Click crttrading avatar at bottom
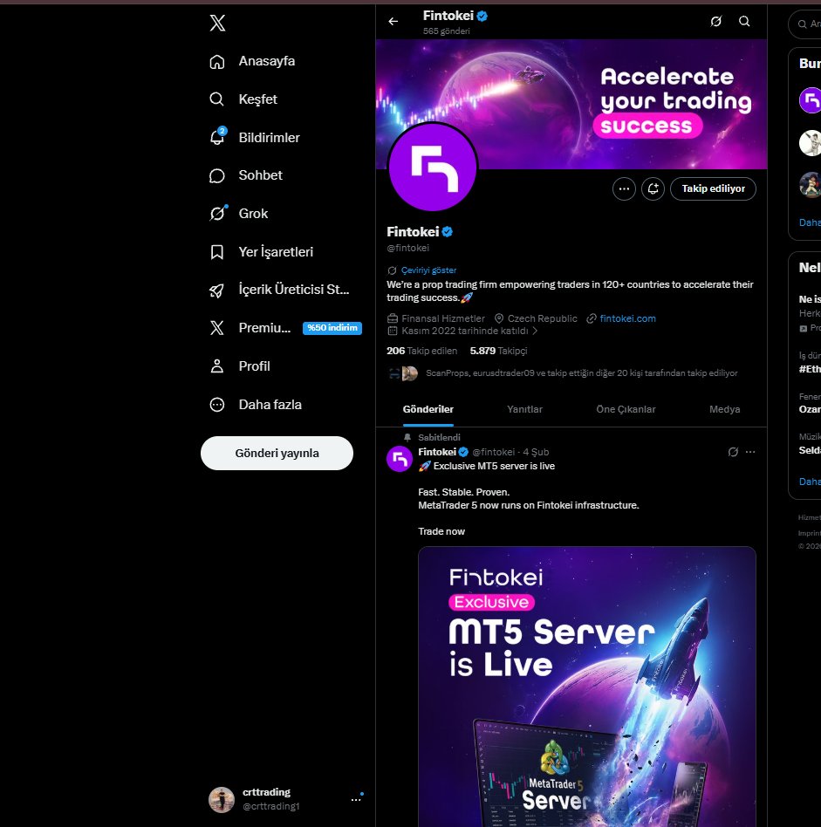The width and height of the screenshot is (821, 827). [222, 800]
